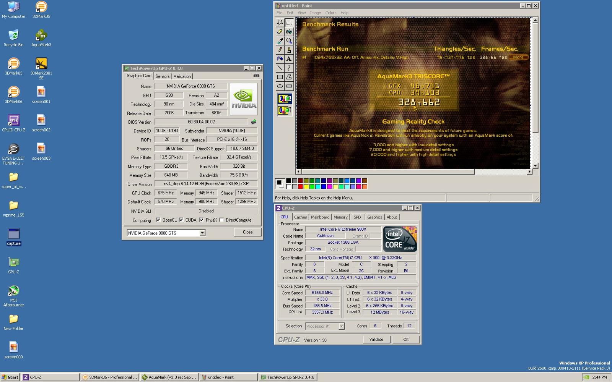Switch to 3DMark06 Professional taskbar button
This screenshot has height=382, width=612.
(x=109, y=377)
